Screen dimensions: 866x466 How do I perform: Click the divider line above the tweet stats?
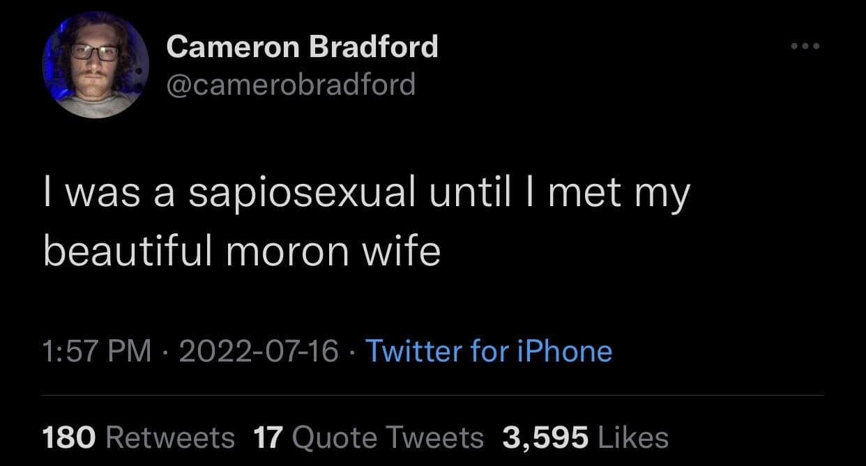(x=432, y=396)
